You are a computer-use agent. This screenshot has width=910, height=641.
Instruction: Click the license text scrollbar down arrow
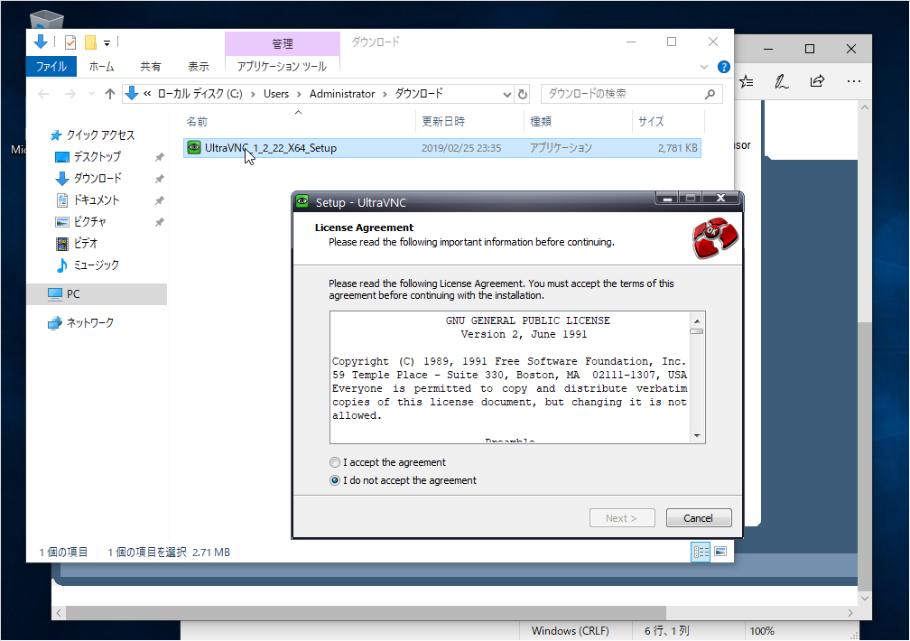[696, 435]
